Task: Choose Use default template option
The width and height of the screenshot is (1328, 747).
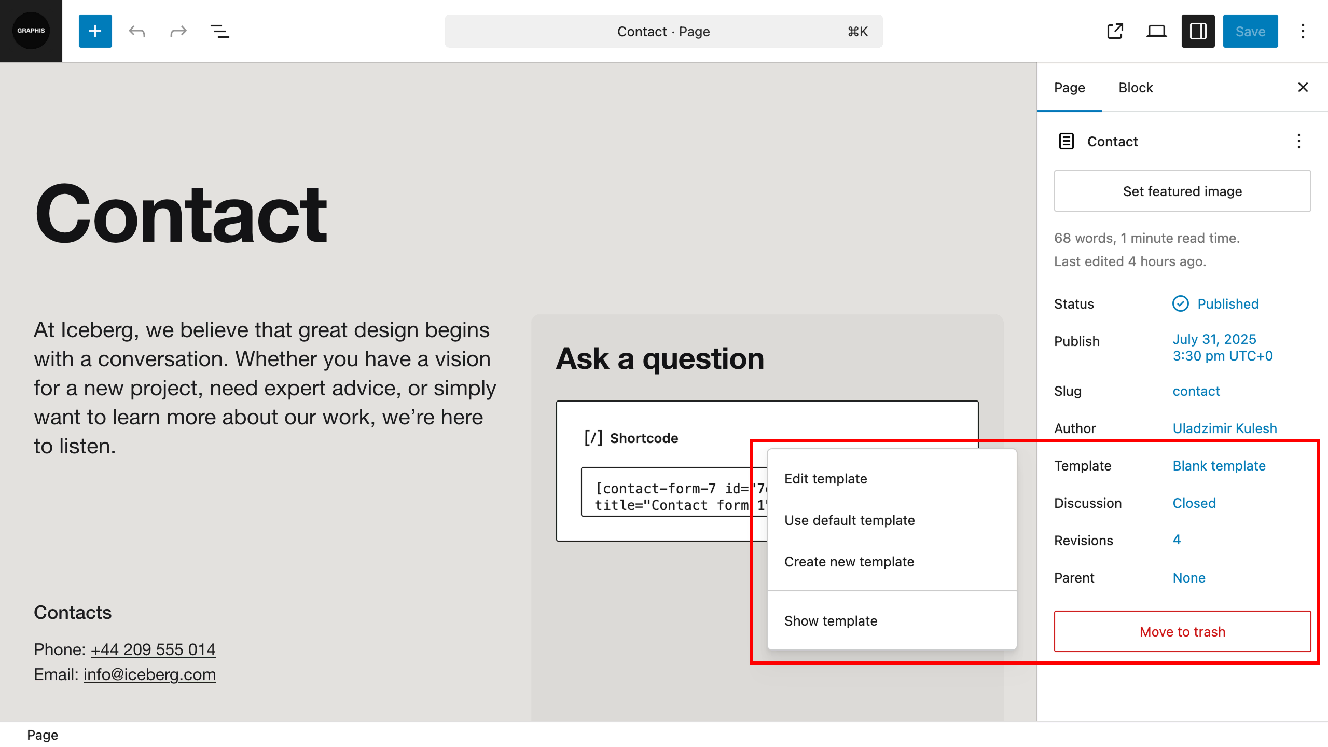Action: coord(849,520)
